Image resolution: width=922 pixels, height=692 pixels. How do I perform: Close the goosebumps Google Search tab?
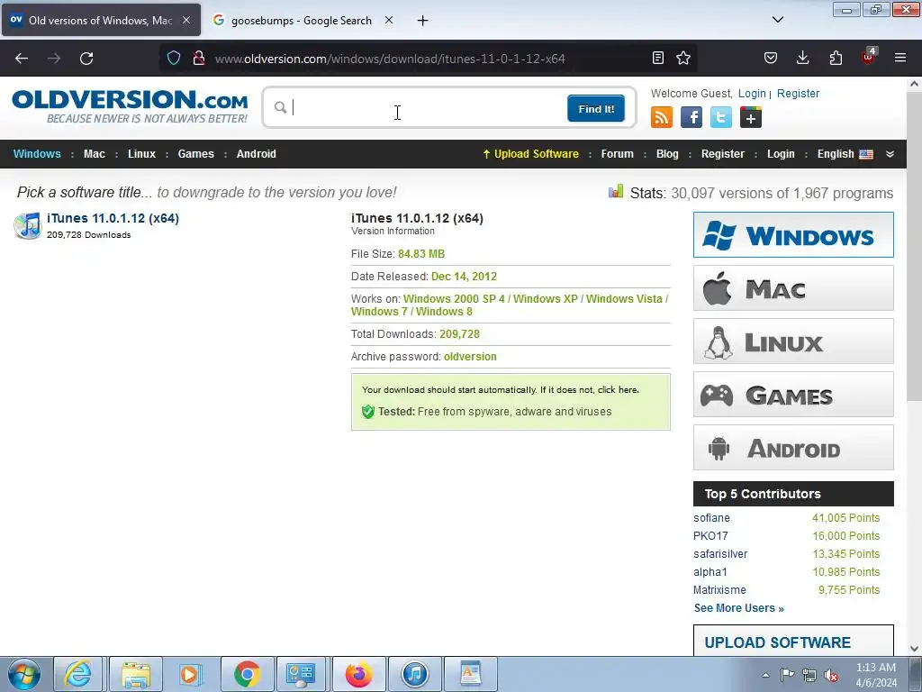point(389,20)
